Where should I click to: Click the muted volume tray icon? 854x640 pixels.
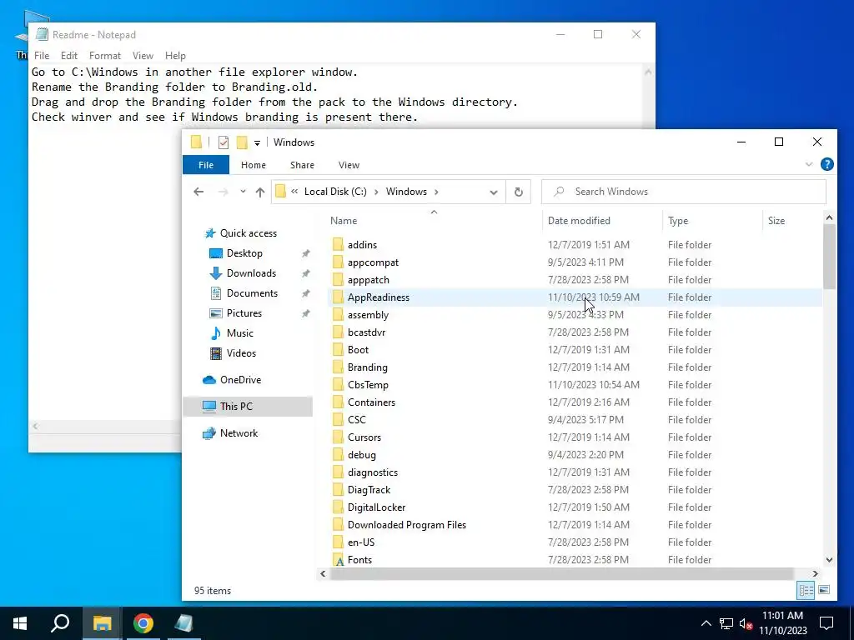pos(746,623)
